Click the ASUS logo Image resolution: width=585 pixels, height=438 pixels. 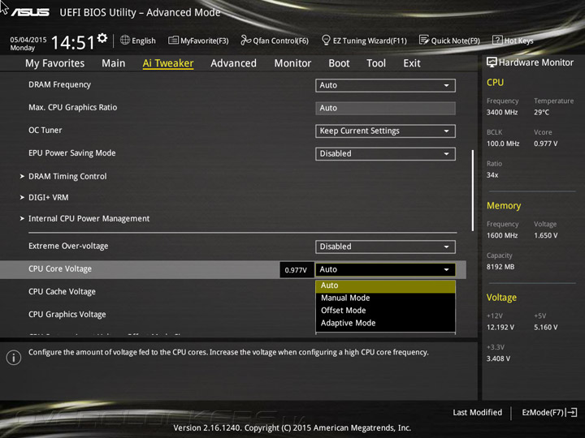(30, 12)
